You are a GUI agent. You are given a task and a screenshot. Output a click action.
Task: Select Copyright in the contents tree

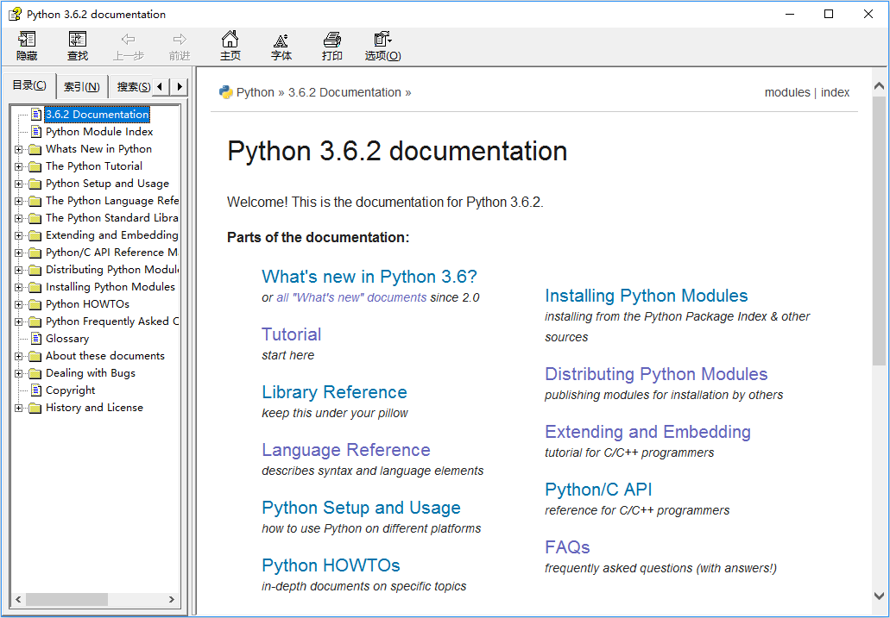click(x=71, y=390)
